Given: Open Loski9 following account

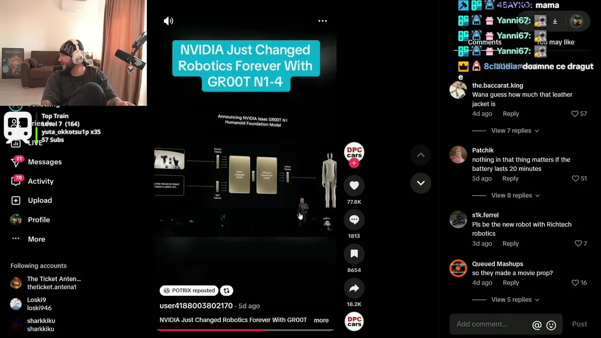Looking at the screenshot, I should (x=31, y=304).
